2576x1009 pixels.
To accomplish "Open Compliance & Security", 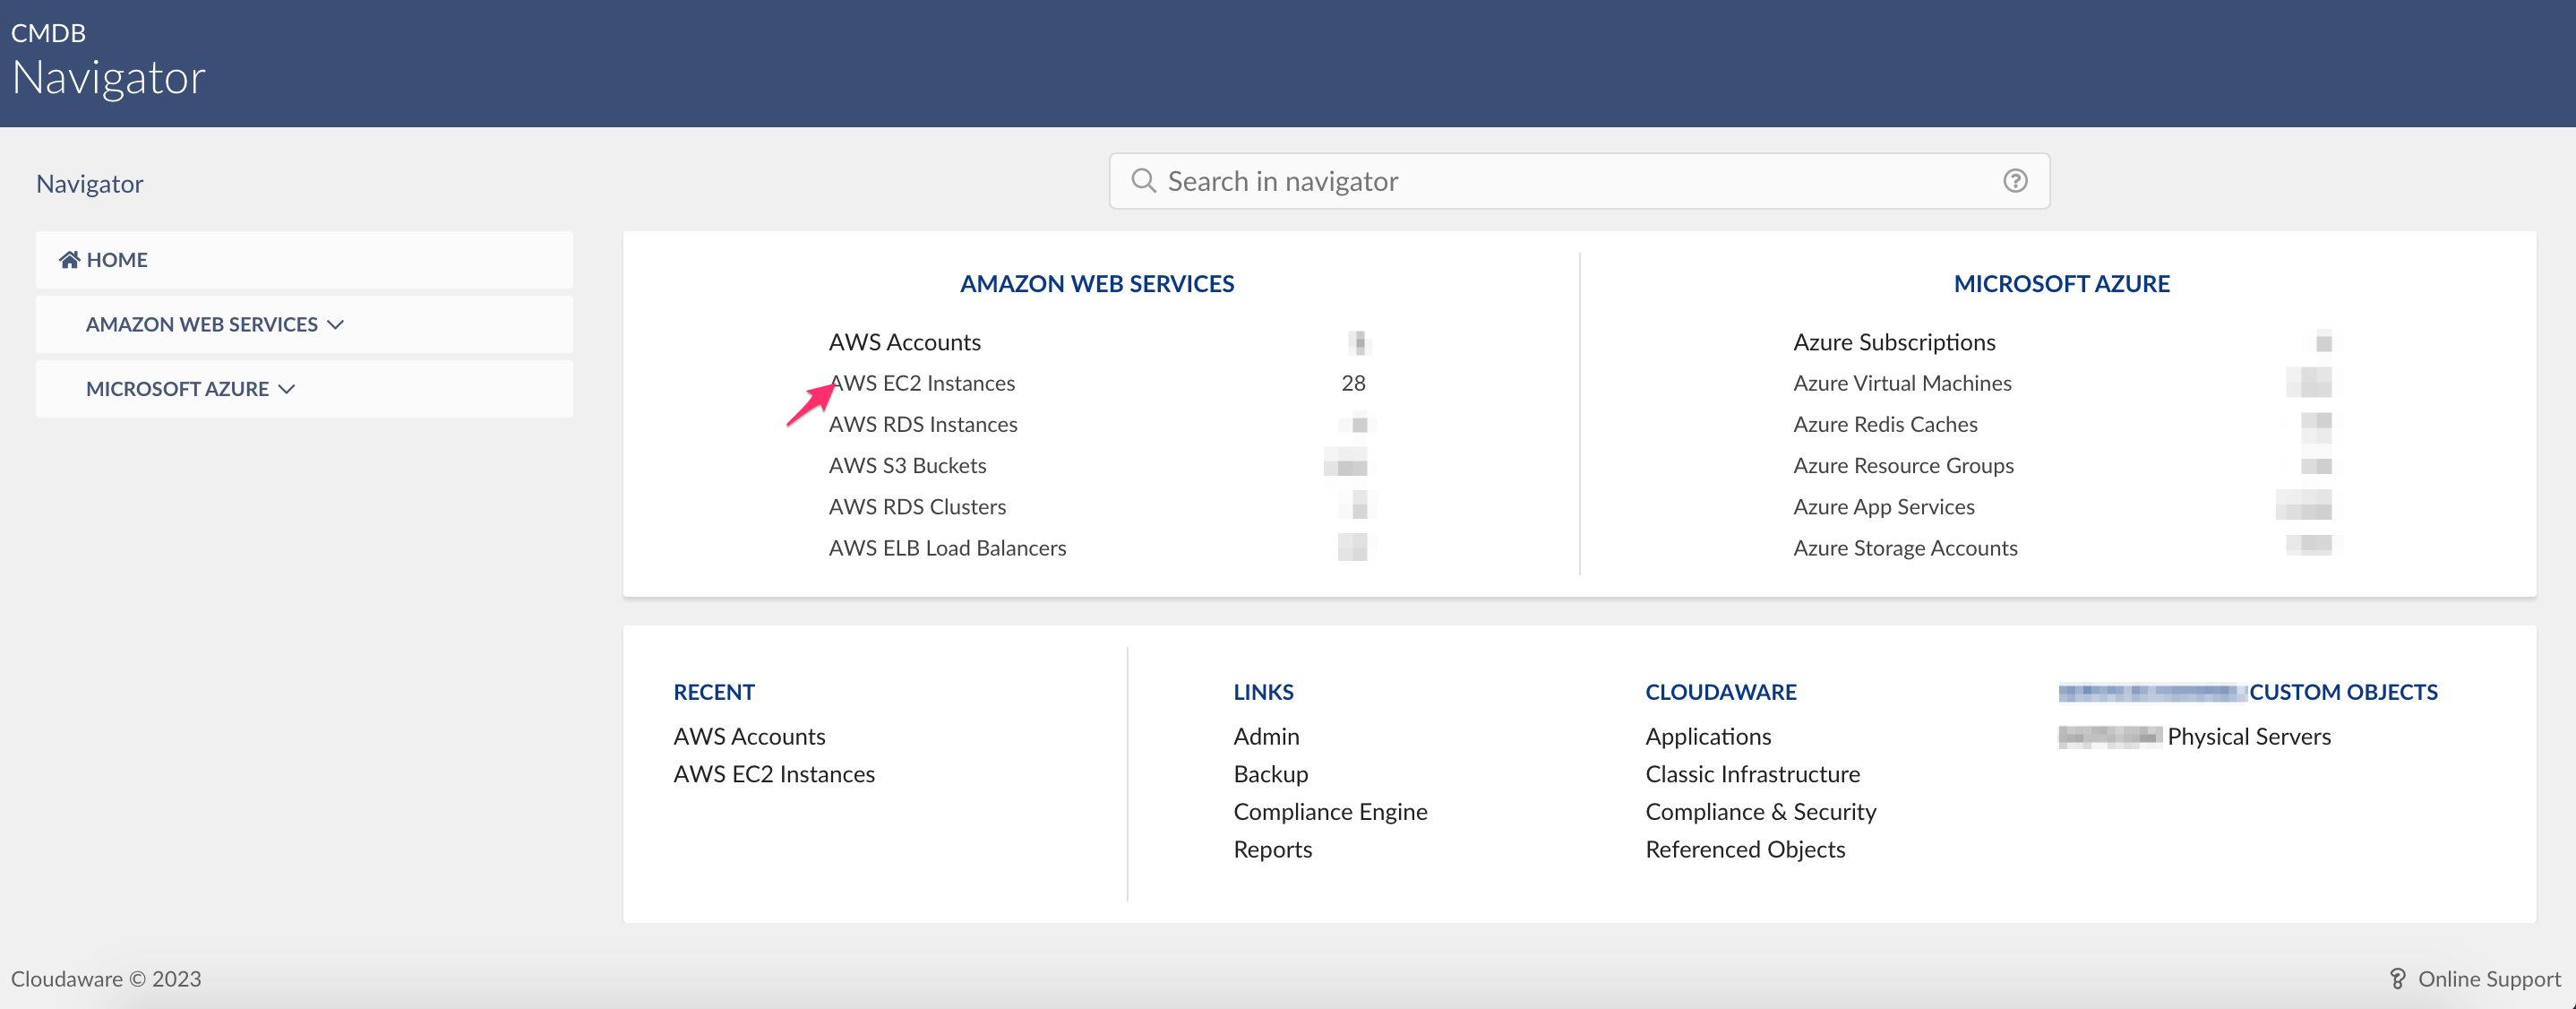I will click(x=1760, y=812).
